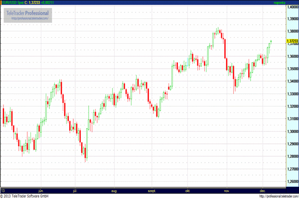Select the 'szept.' month marker on timeline
Screen dimensions: 299x199
[x=152, y=191]
